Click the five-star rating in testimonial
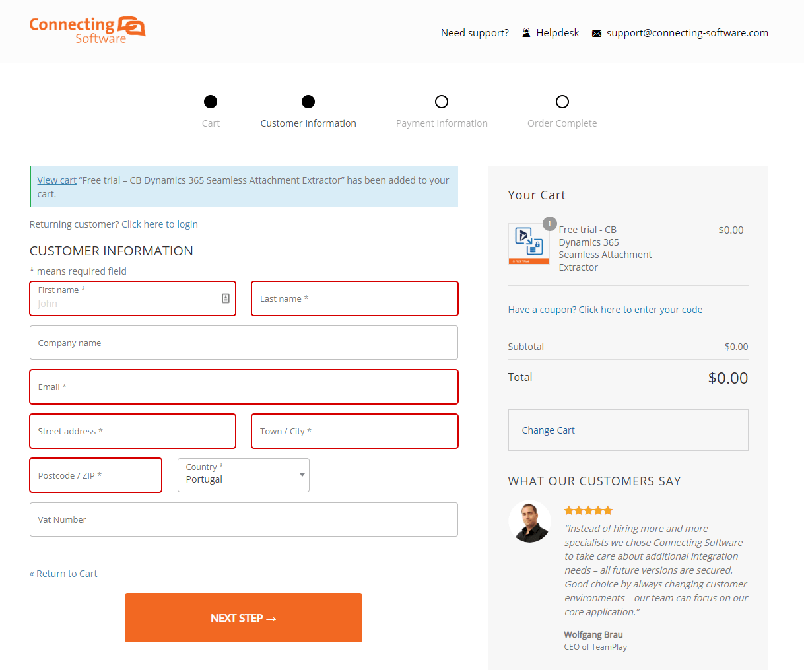This screenshot has height=670, width=804. (x=588, y=510)
